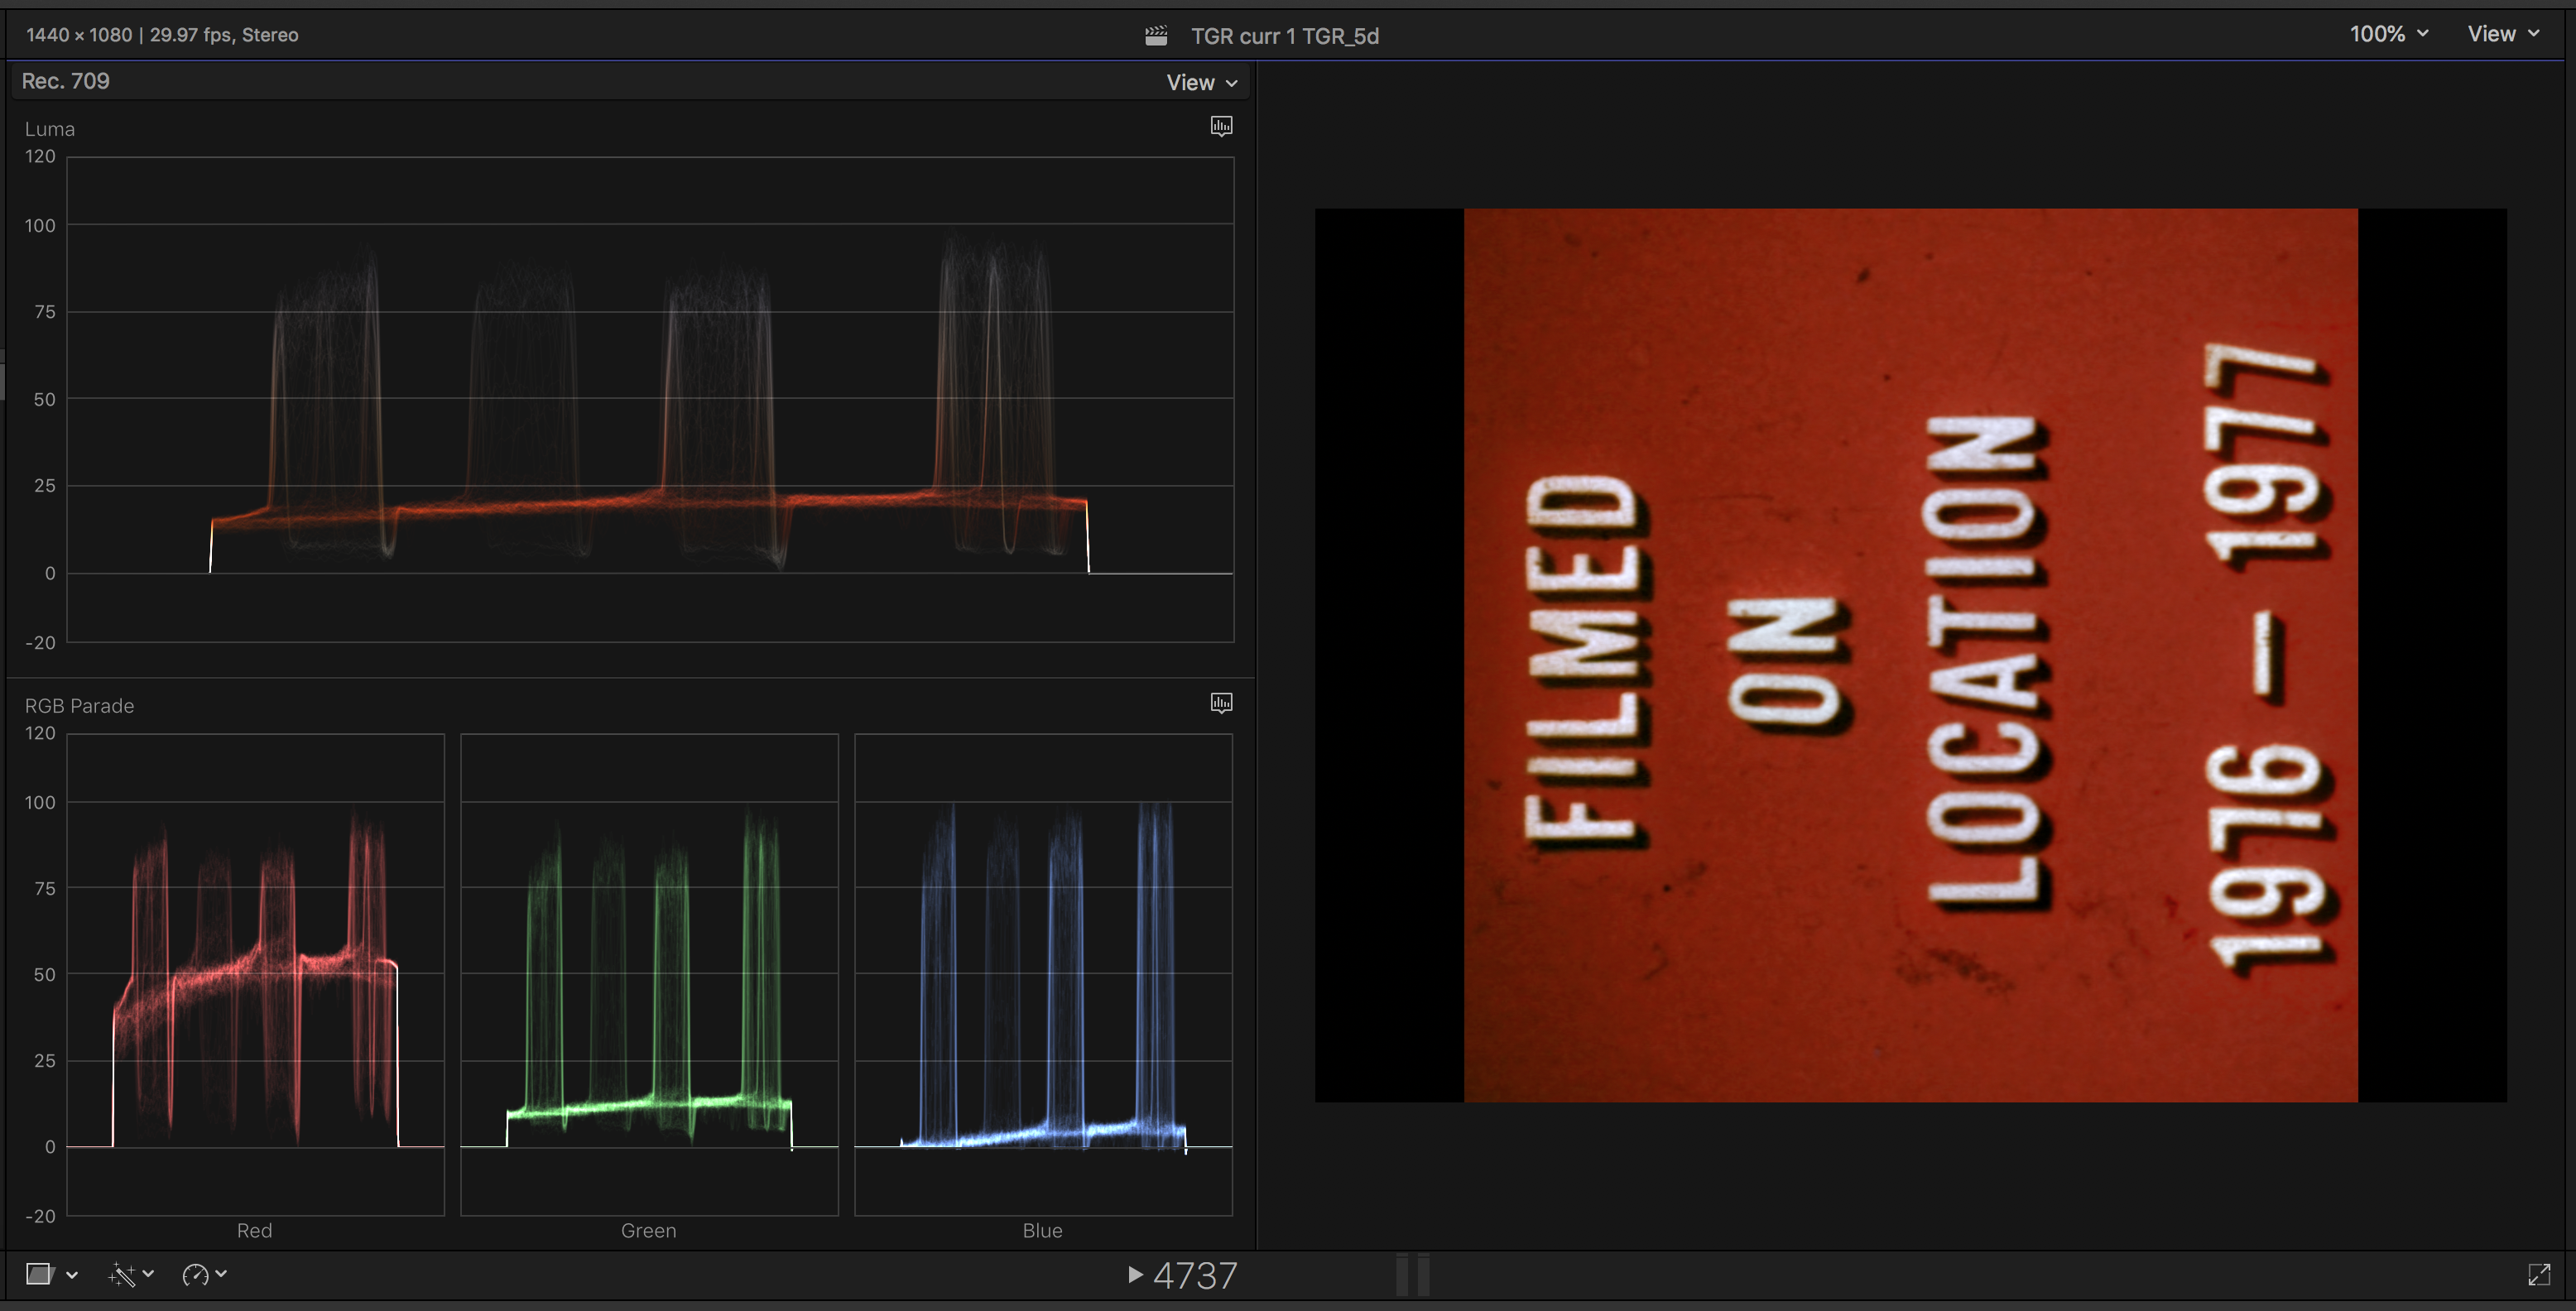Open the 100% zoom level dropdown
Viewport: 2576px width, 1311px height.
click(2388, 34)
